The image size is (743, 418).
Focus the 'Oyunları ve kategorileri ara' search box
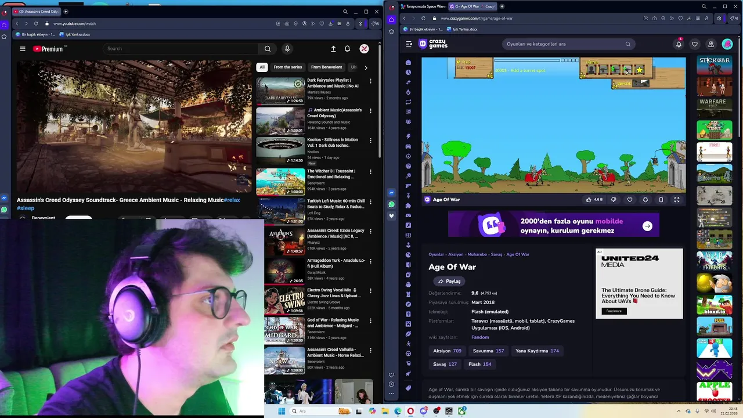pyautogui.click(x=568, y=44)
